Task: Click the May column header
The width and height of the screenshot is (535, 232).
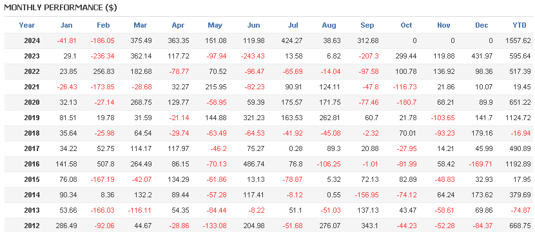Action: coord(215,25)
